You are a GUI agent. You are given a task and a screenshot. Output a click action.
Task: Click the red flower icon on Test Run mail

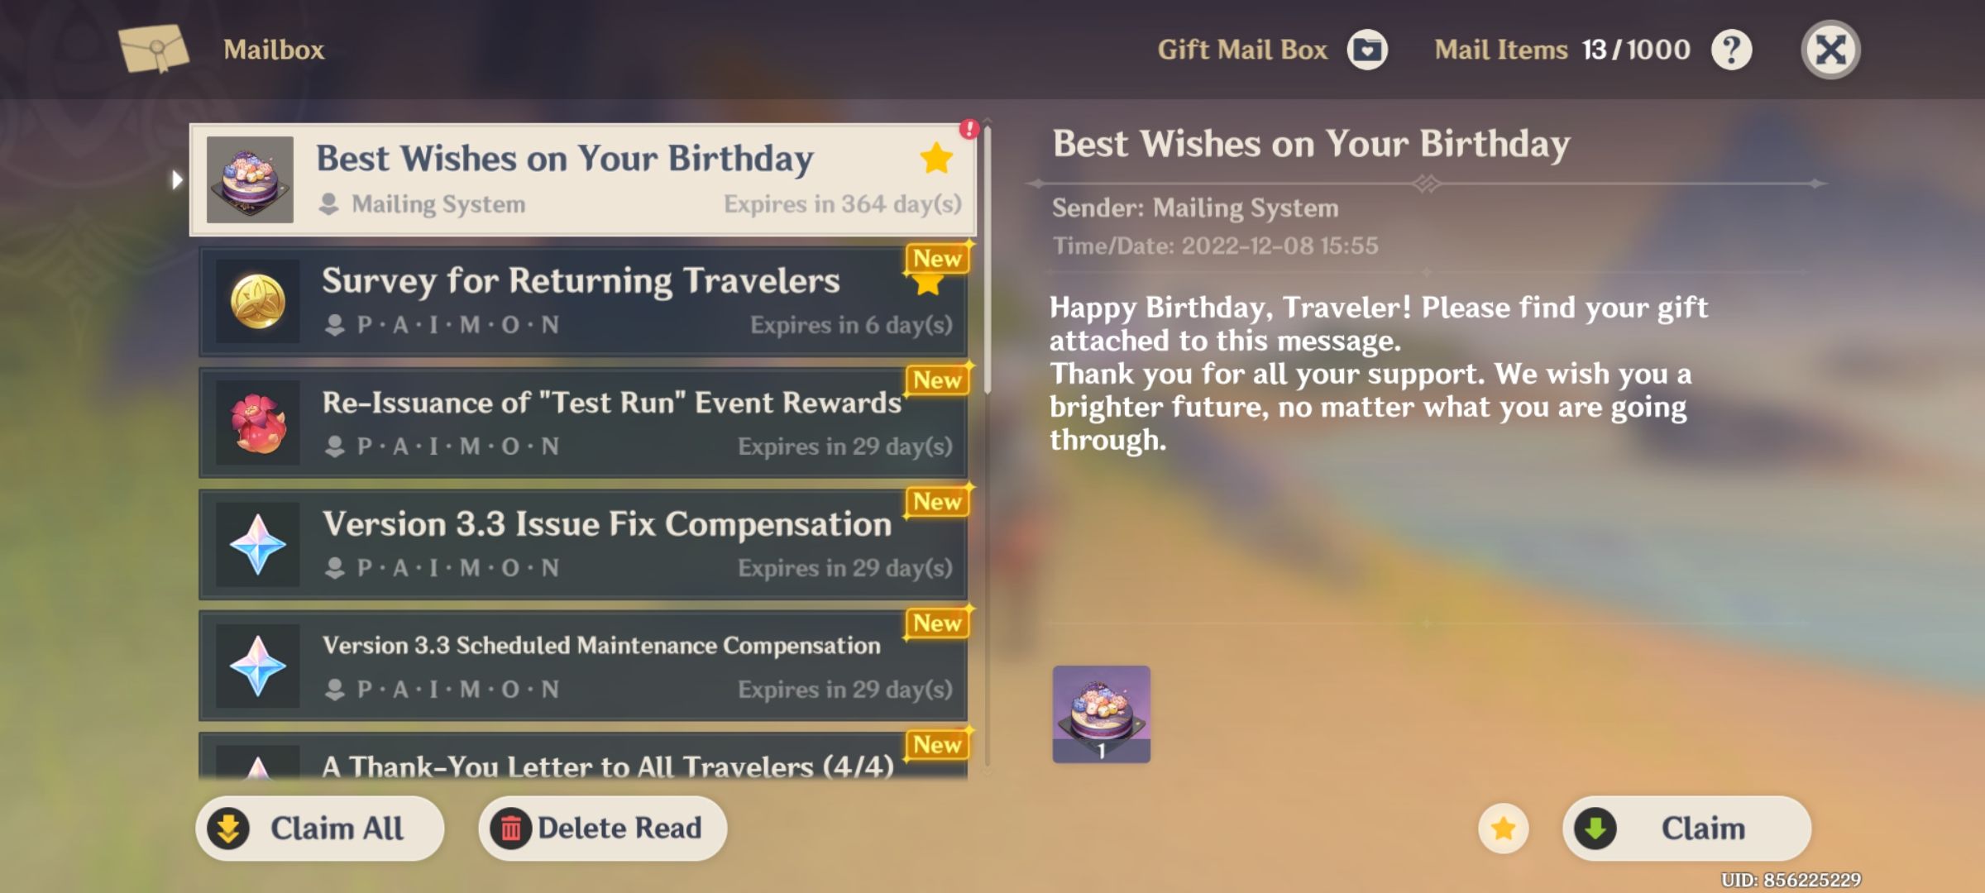[257, 423]
